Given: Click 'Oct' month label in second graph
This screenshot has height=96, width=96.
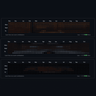Looking at the screenshot, I should (84, 41).
